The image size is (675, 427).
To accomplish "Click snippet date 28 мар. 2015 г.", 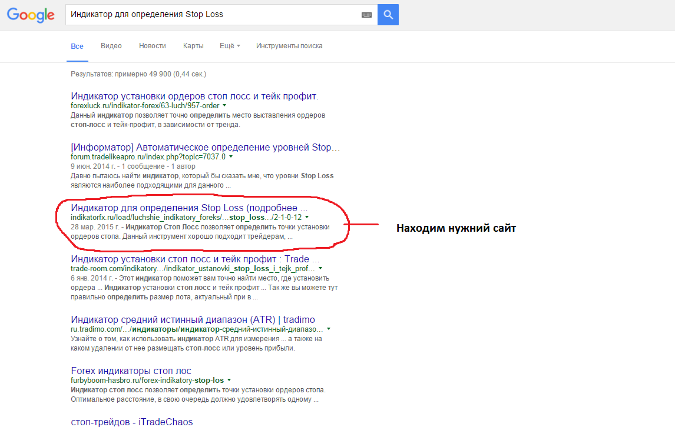I will [95, 226].
